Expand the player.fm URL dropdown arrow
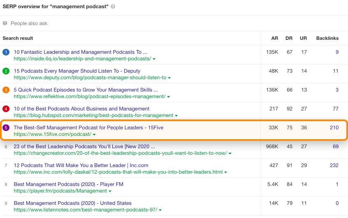 (110, 191)
